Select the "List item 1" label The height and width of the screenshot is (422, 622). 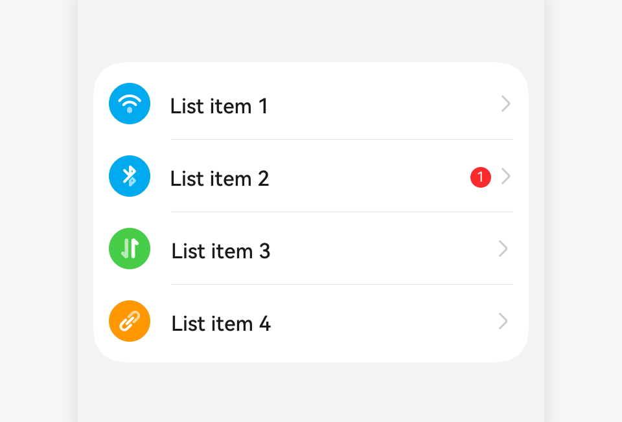[219, 106]
